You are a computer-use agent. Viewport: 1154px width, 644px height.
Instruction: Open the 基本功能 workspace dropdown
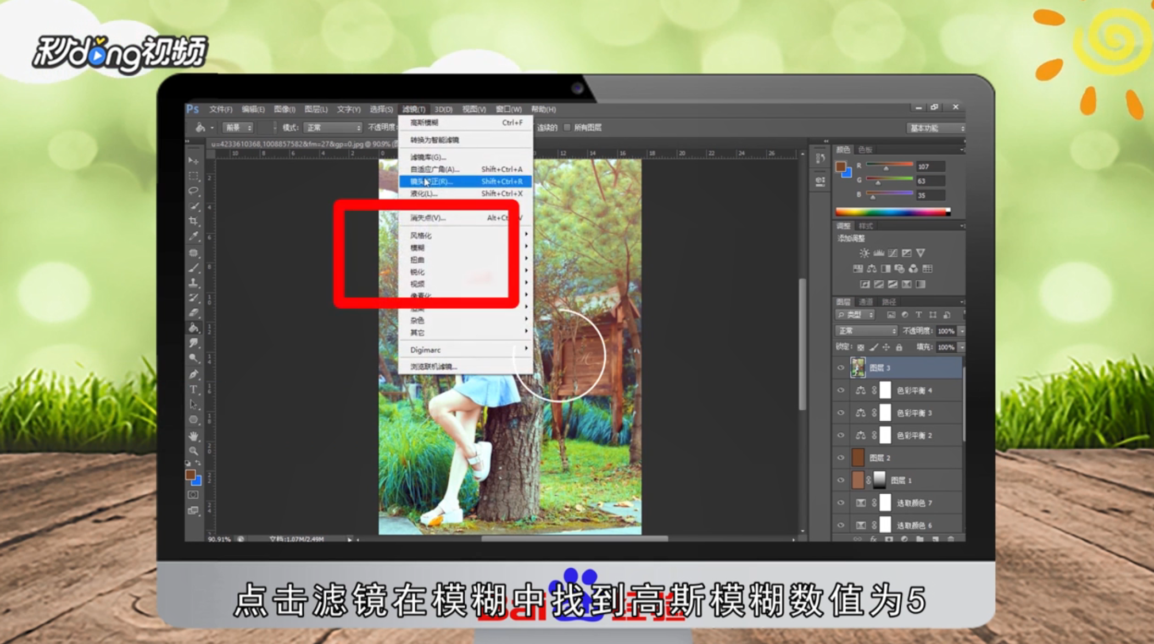(935, 128)
